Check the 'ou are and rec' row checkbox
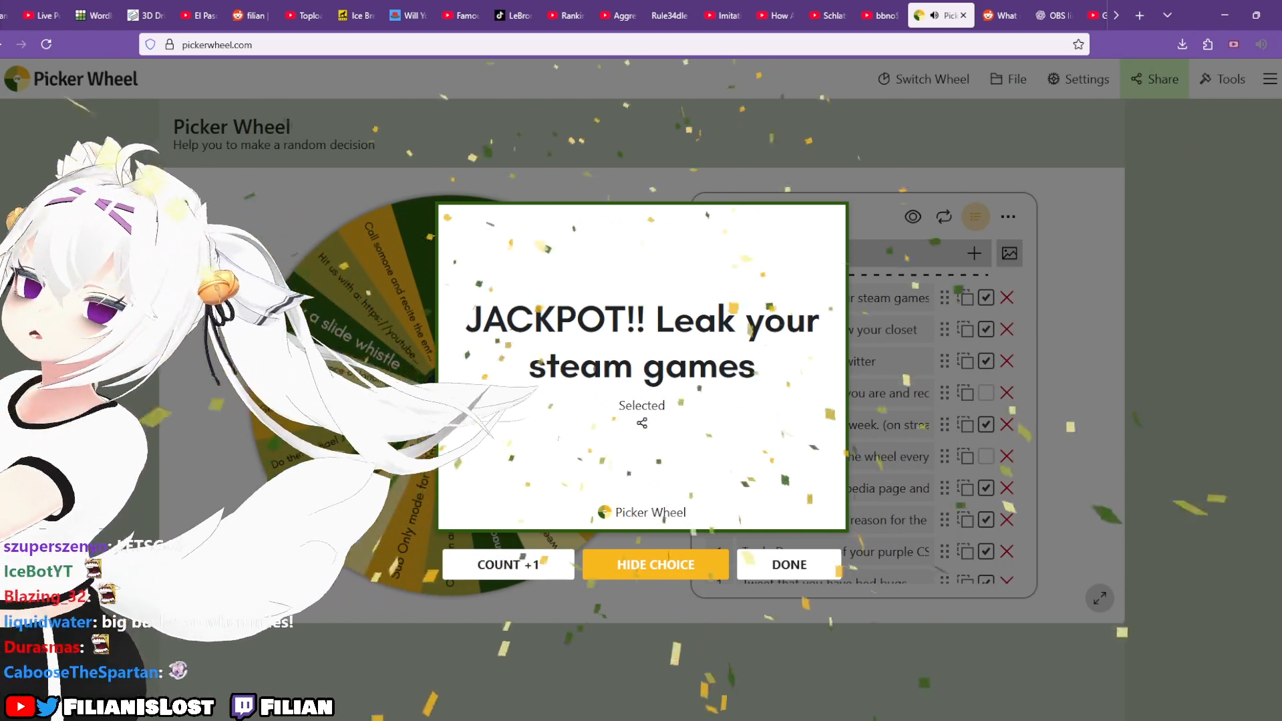1282x721 pixels. [986, 393]
